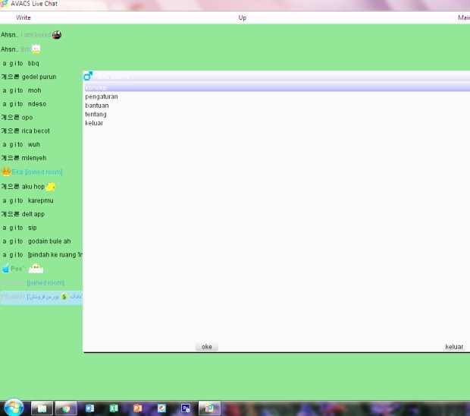Switch to the Up tab
Image resolution: width=470 pixels, height=416 pixels.
[243, 17]
